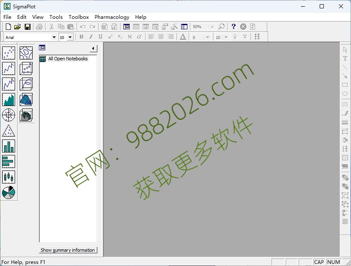Open the 50% zoom dropdown
Image resolution: width=351 pixels, height=266 pixels.
point(212,27)
